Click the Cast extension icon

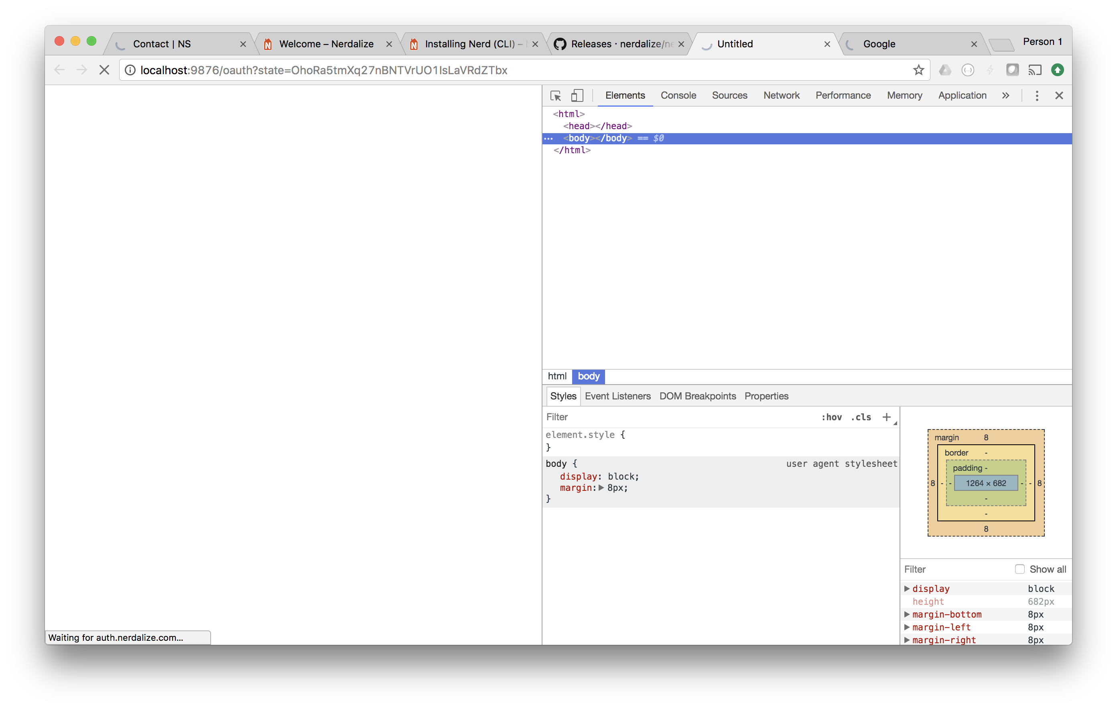[x=1035, y=70]
